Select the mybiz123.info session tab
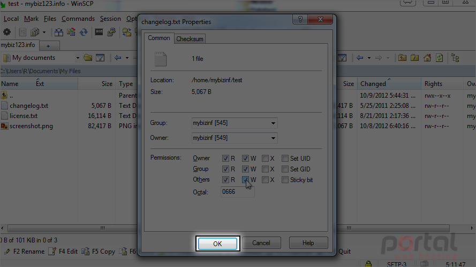Image resolution: width=476 pixels, height=267 pixels. click(x=18, y=45)
